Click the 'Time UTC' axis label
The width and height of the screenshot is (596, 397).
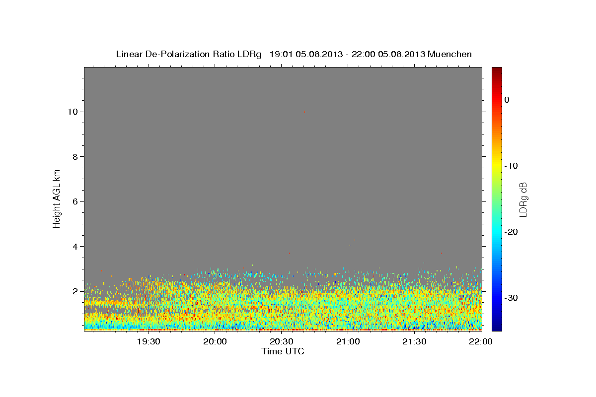tap(283, 351)
